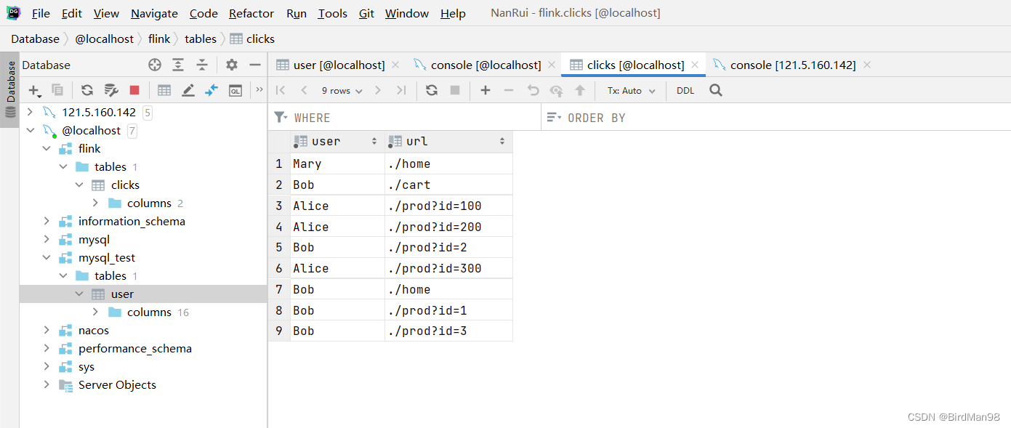Select the Mary cell in row 1
1011x428 pixels.
[x=337, y=163]
